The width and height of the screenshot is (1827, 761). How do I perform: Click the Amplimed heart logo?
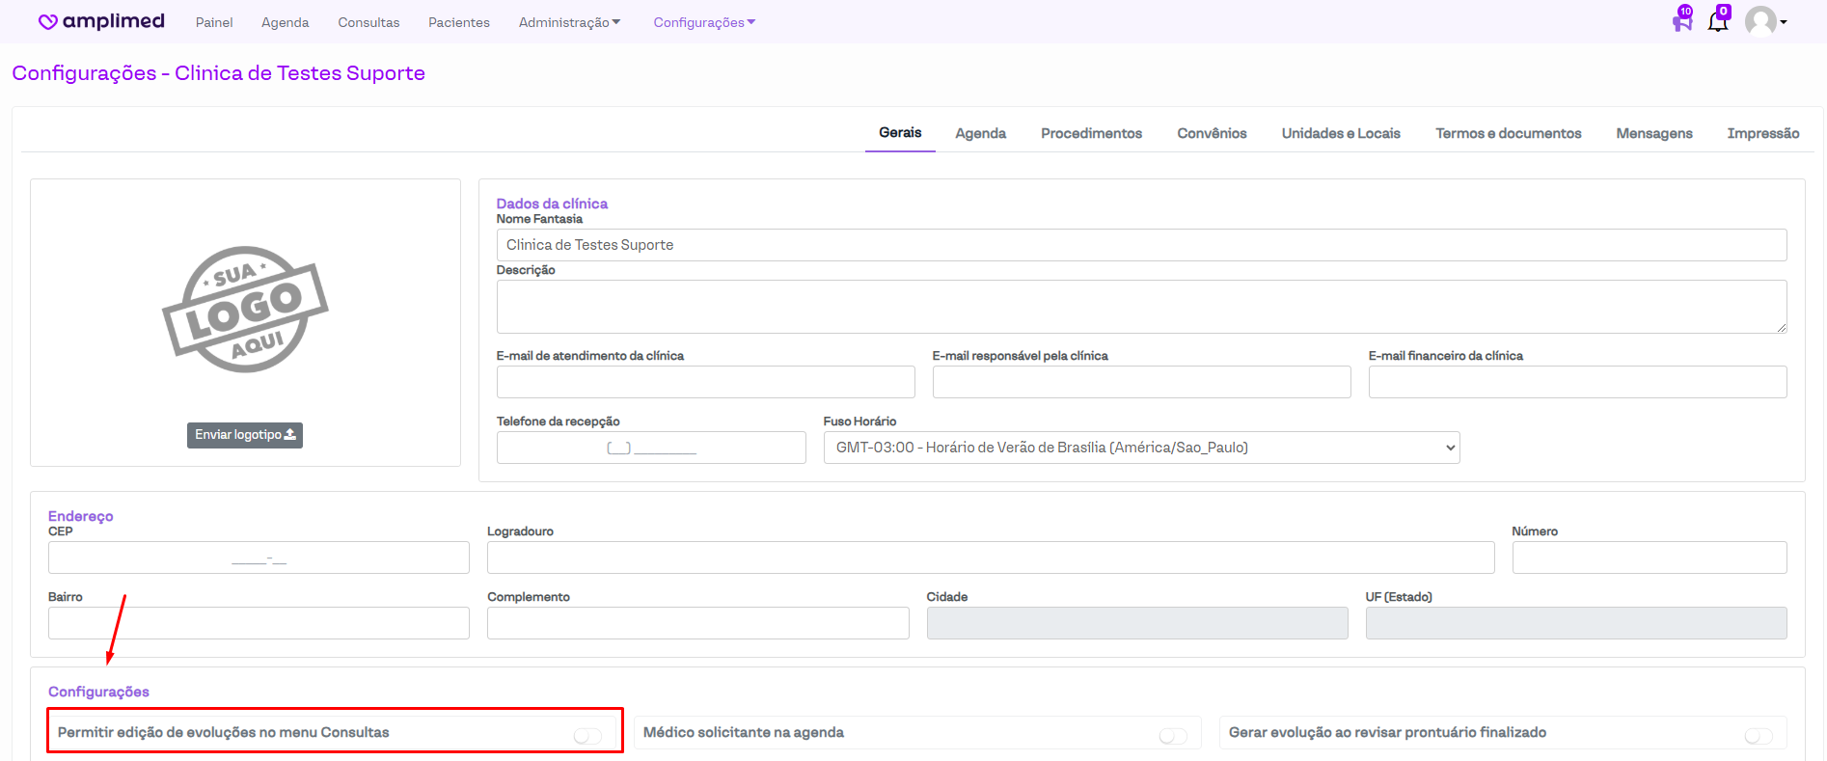coord(47,22)
